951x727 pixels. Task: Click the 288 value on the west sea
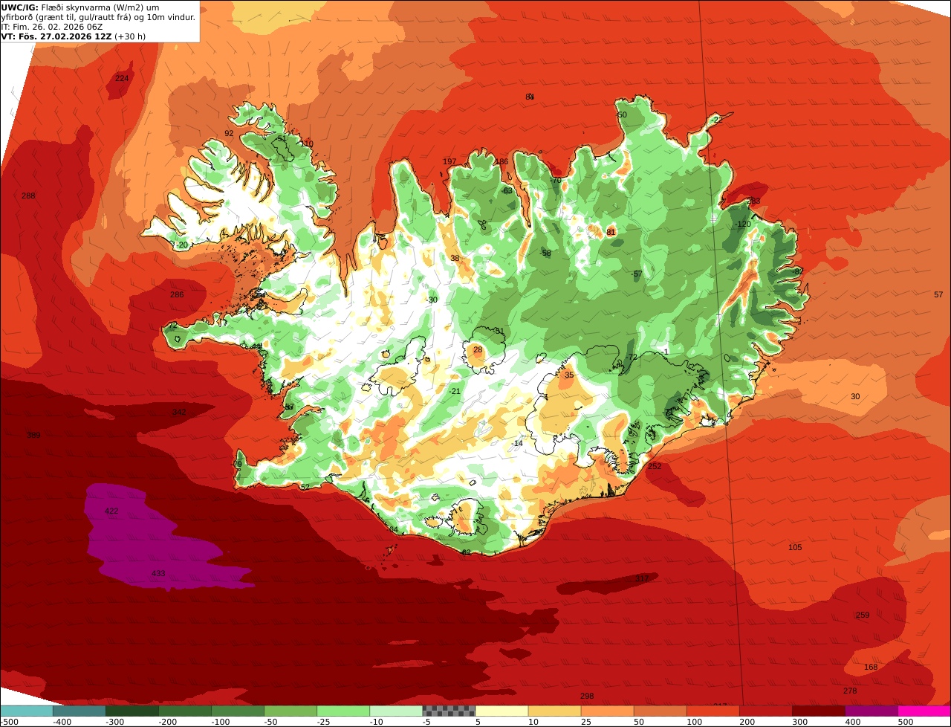pos(28,196)
